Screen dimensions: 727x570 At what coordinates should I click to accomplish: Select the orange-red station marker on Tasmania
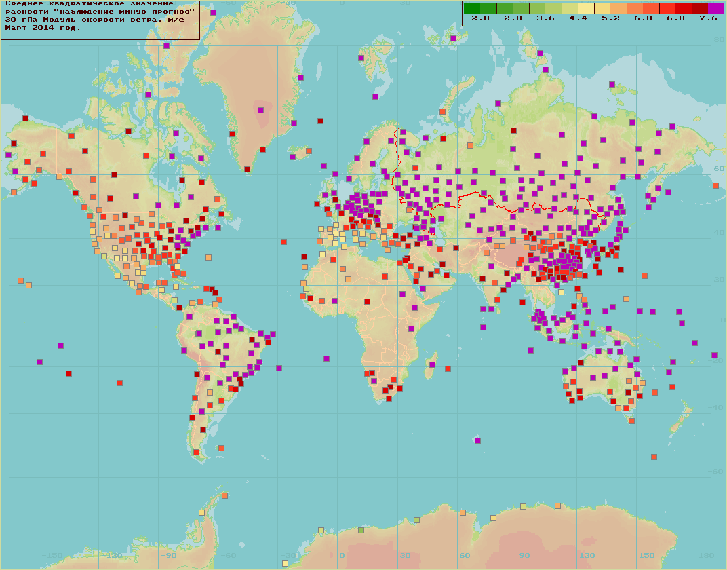(631, 421)
